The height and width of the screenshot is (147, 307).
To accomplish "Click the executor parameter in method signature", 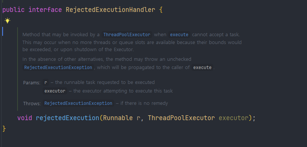I will point(234,118).
